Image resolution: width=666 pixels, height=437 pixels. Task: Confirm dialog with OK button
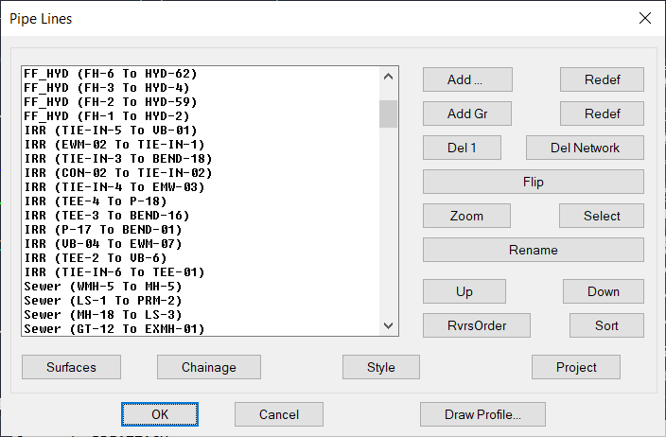tap(160, 414)
